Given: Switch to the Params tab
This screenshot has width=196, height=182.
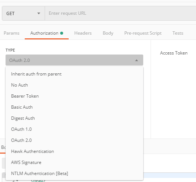Looking at the screenshot, I should click(11, 33).
